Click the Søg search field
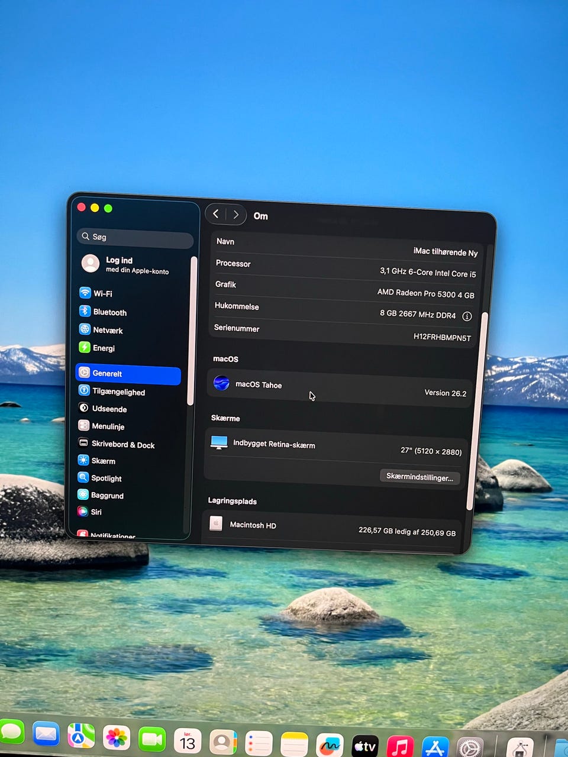Viewport: 568px width, 757px height. click(x=135, y=238)
